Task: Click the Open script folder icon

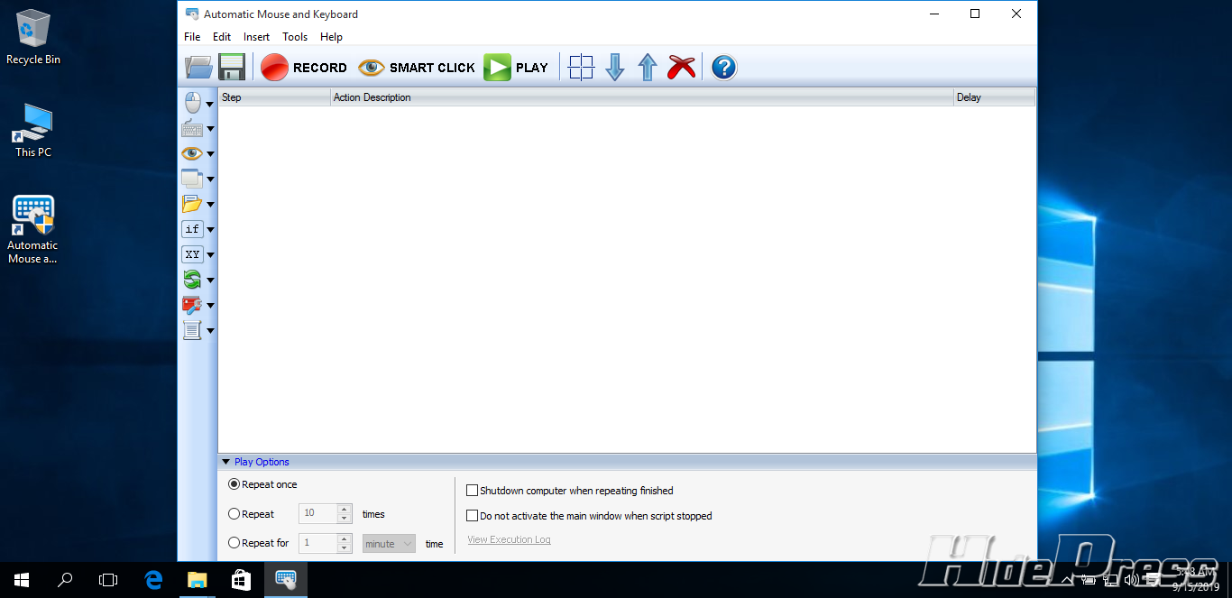Action: [x=198, y=68]
